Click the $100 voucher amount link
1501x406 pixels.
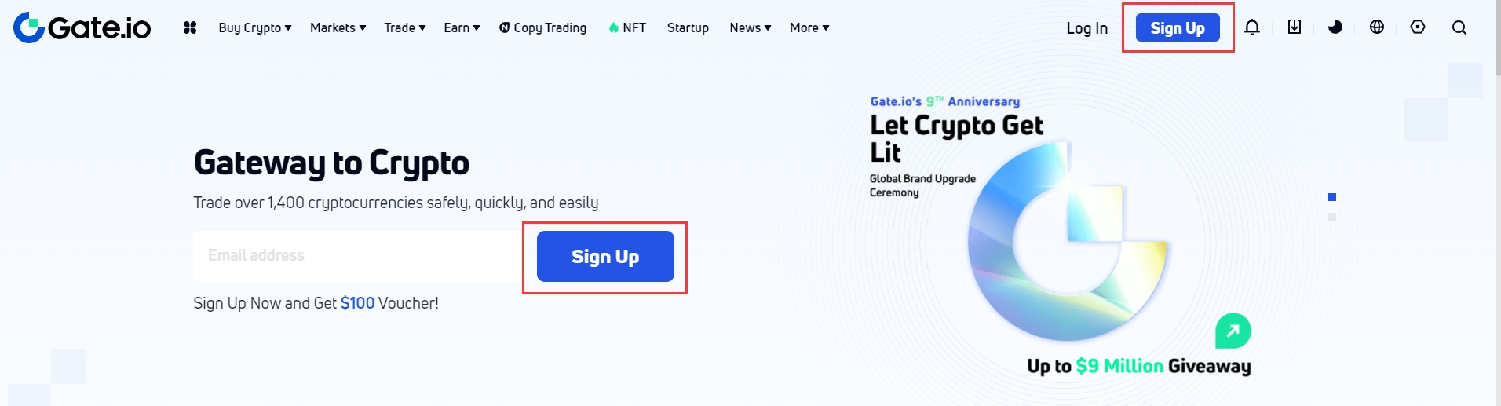(x=357, y=303)
